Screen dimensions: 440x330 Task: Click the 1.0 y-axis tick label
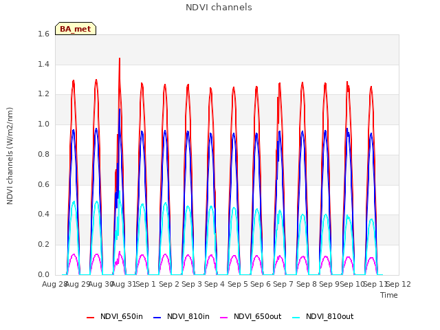click(43, 124)
